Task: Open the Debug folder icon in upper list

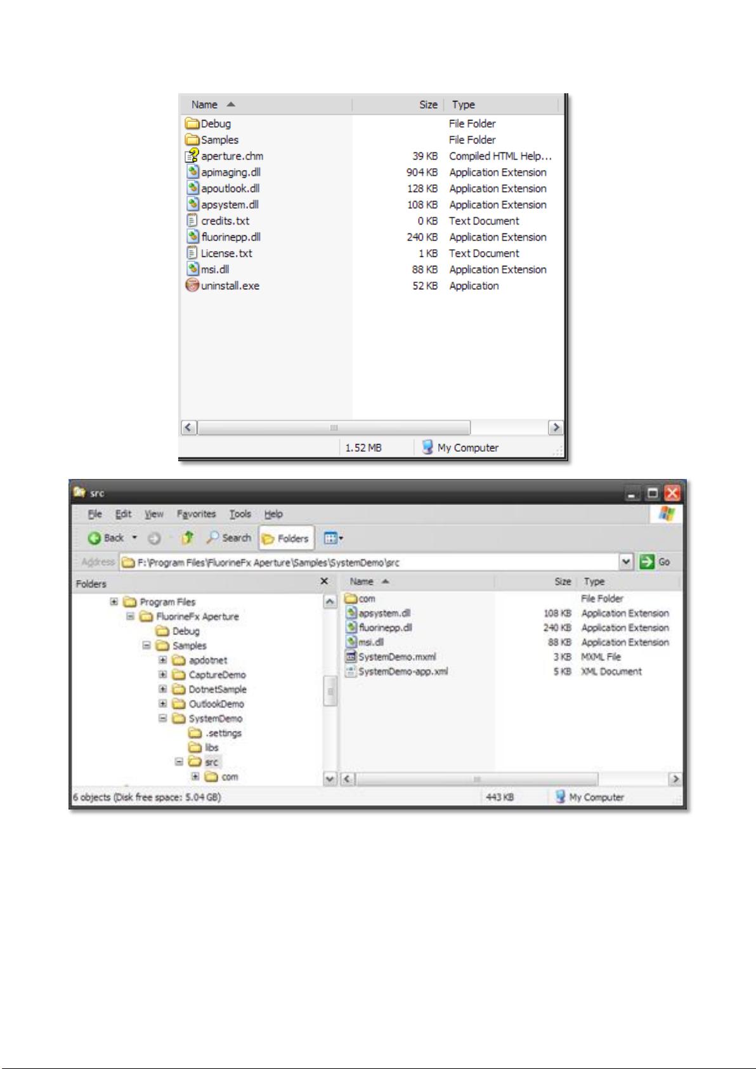Action: (x=192, y=124)
